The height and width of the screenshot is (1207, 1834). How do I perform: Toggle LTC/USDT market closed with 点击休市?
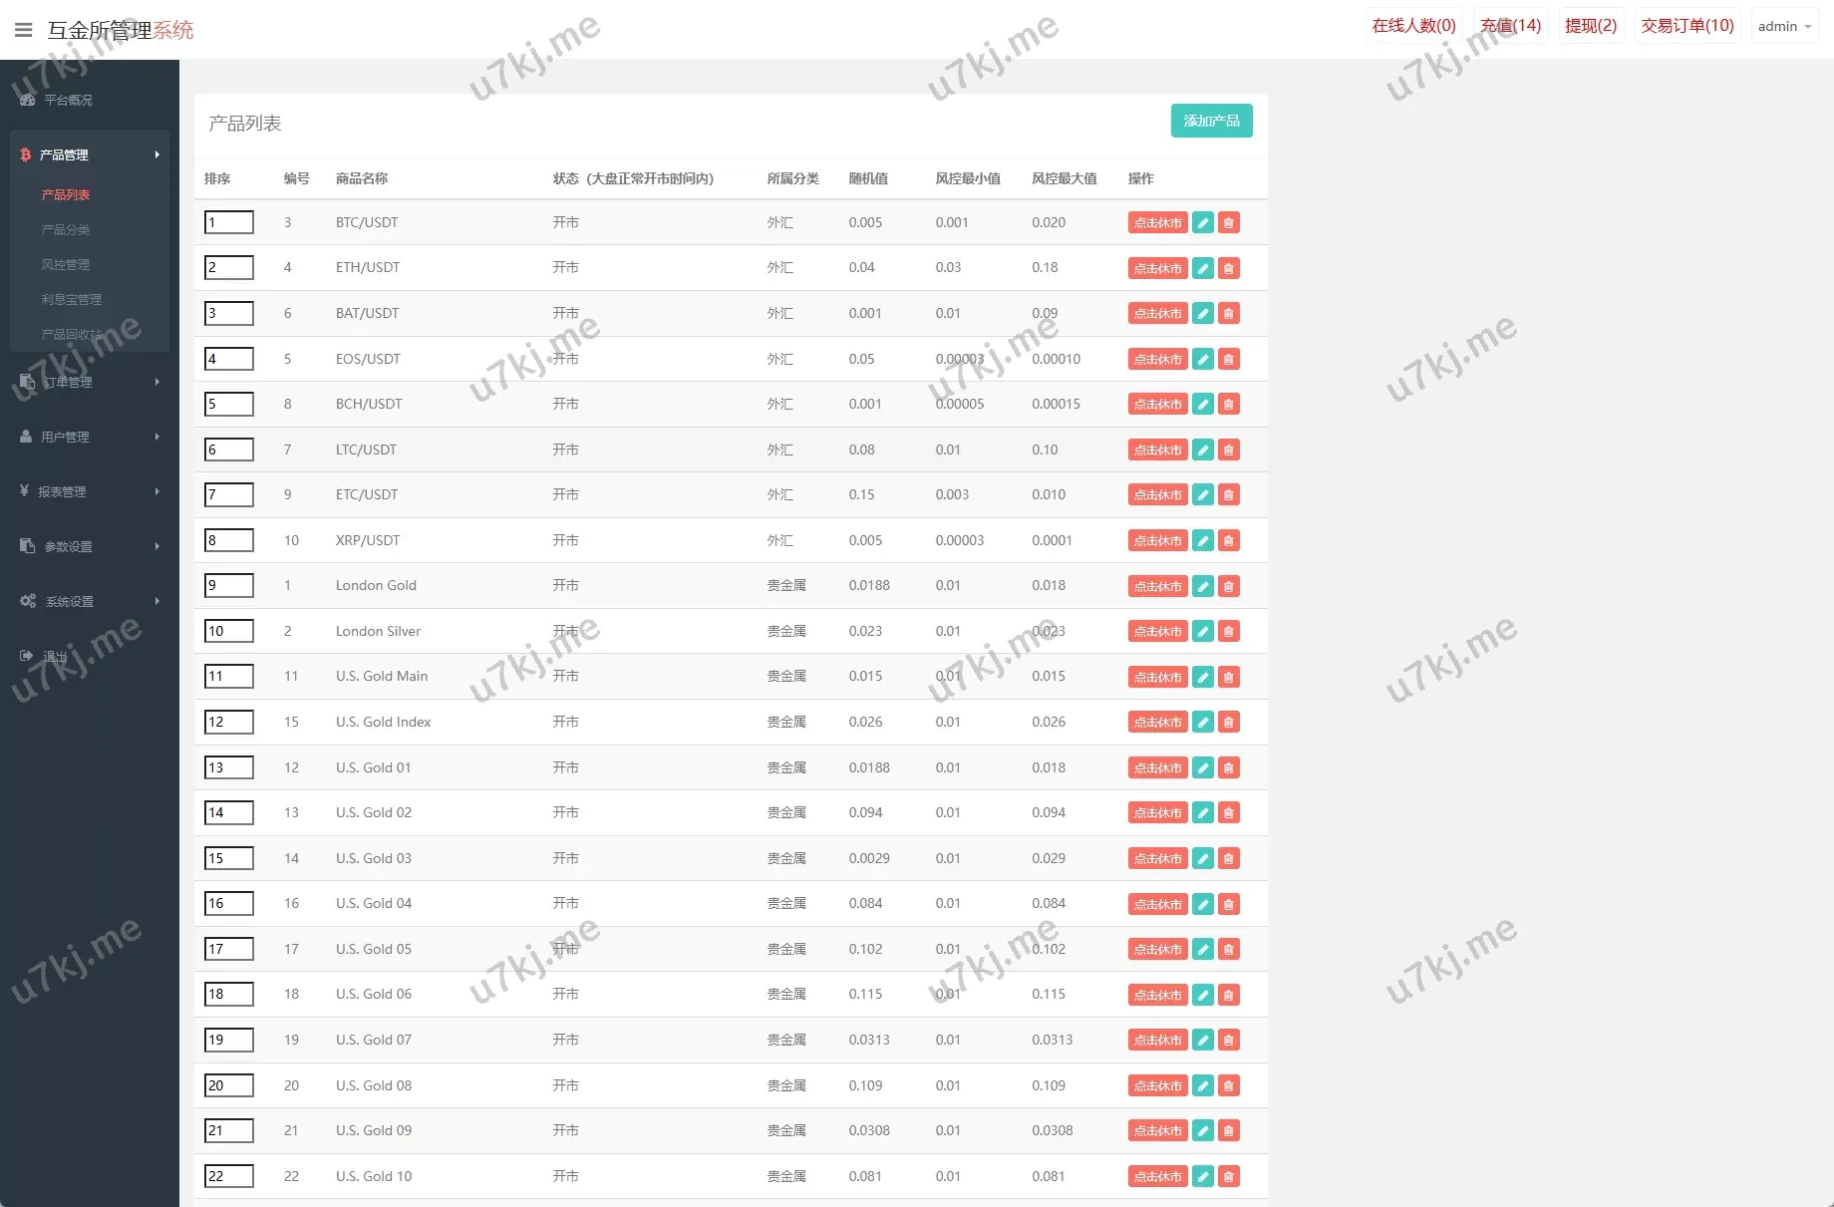(1157, 450)
